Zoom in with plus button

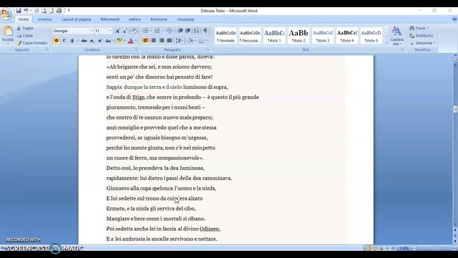(454, 249)
